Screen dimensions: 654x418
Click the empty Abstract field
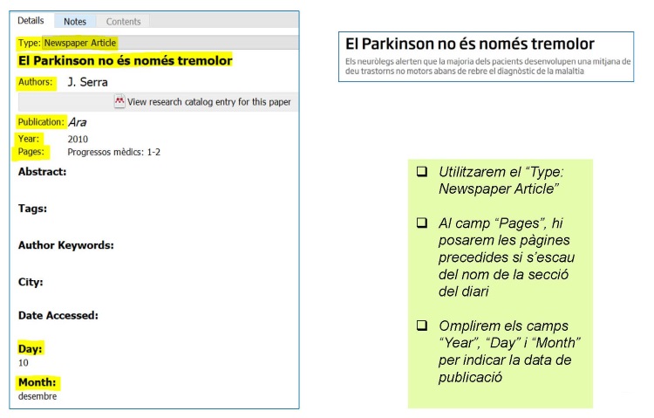pyautogui.click(x=157, y=185)
